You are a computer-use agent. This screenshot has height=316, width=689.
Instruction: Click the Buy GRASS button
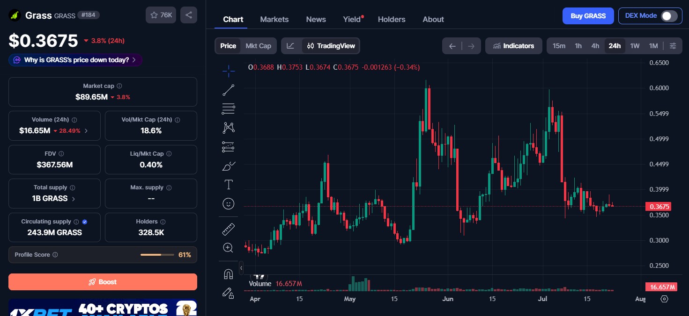[x=588, y=16]
